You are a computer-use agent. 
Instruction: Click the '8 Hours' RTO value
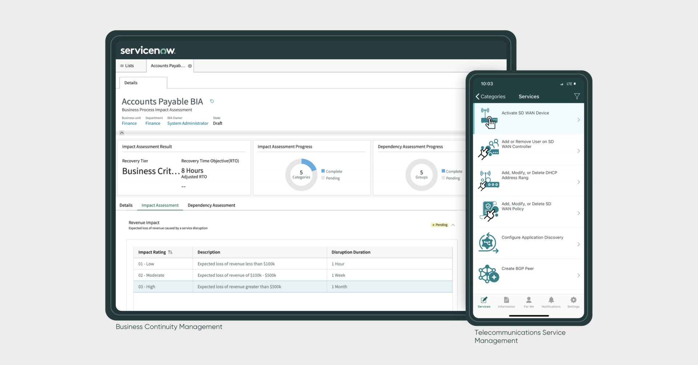(x=192, y=171)
